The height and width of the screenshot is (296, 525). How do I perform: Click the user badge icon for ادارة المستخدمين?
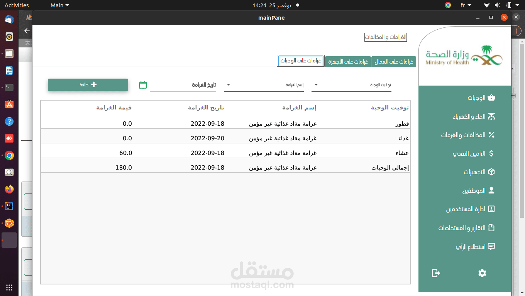click(491, 209)
